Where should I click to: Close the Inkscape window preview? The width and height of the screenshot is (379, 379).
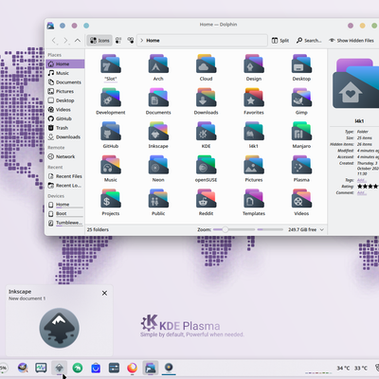104,293
